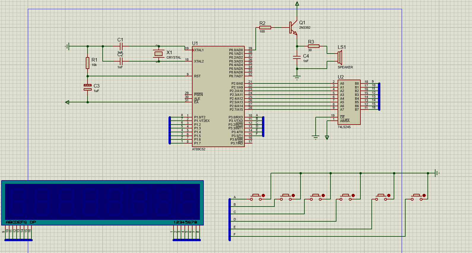Select ground terminal right of button row
The height and width of the screenshot is (253, 472).
pyautogui.click(x=437, y=173)
